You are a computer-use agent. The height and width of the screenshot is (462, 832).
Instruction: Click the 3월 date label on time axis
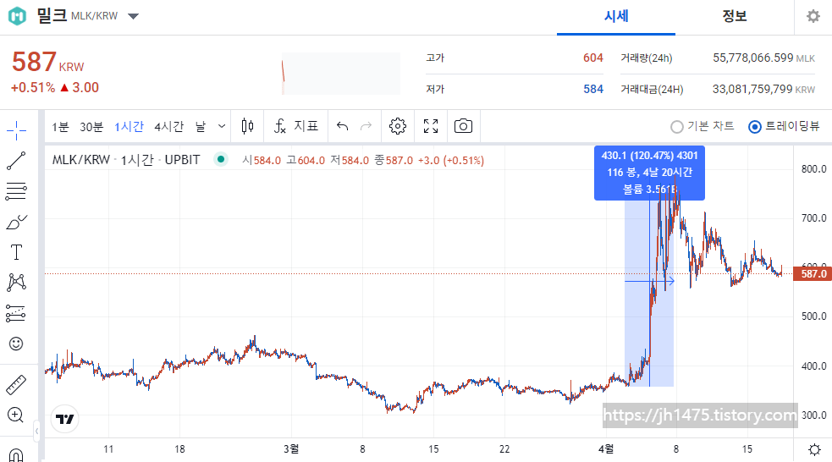click(x=291, y=449)
